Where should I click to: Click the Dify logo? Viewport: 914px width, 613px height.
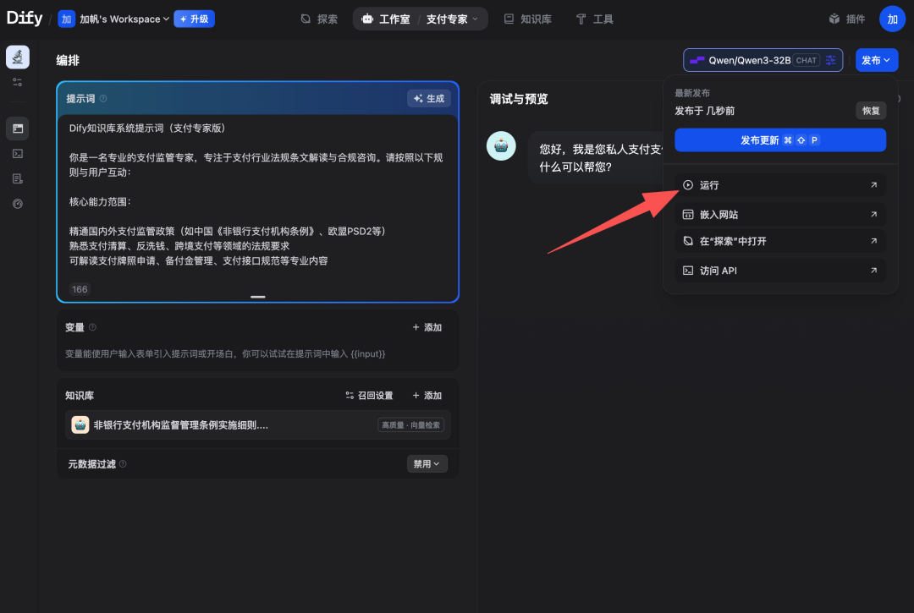tap(25, 18)
